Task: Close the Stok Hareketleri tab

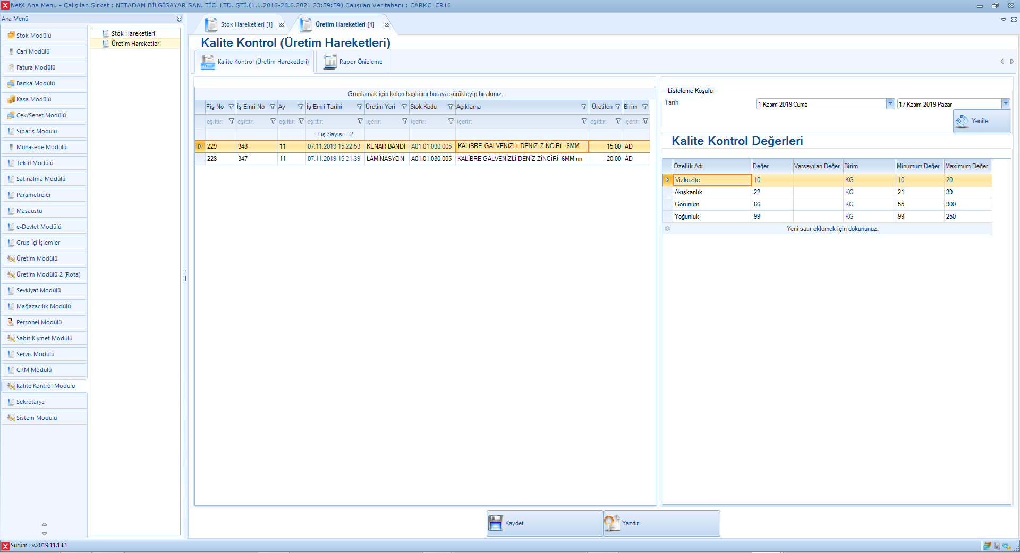Action: pyautogui.click(x=282, y=25)
